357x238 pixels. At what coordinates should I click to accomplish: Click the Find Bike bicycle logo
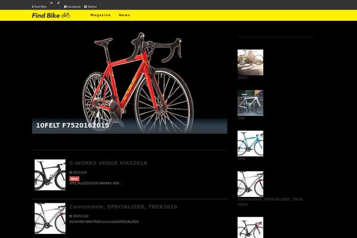coord(51,15)
